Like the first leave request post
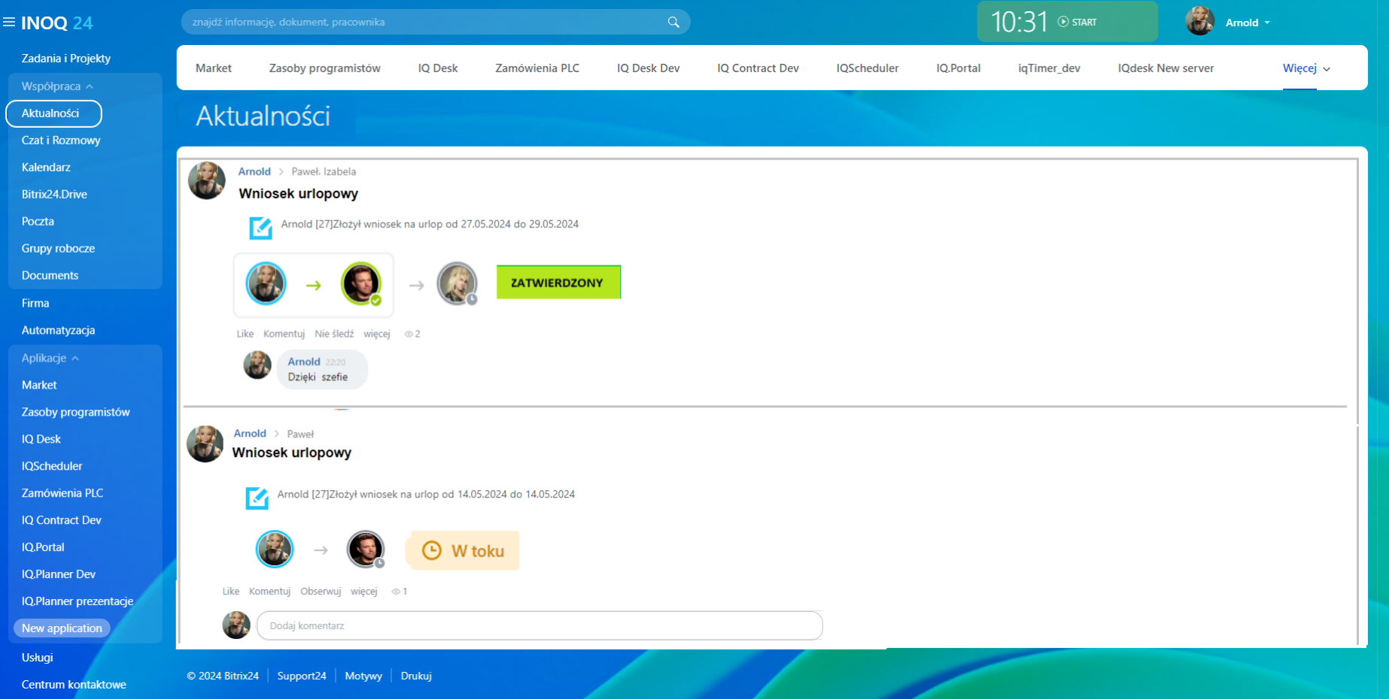 click(x=245, y=334)
